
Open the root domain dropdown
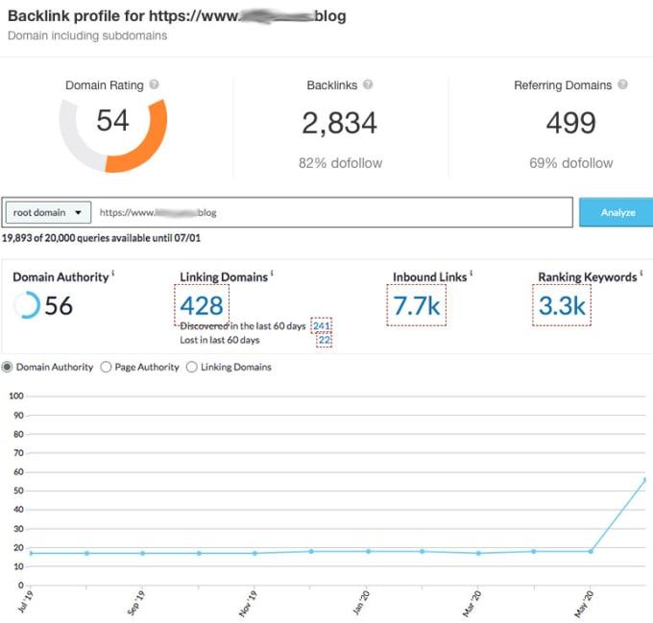coord(48,212)
